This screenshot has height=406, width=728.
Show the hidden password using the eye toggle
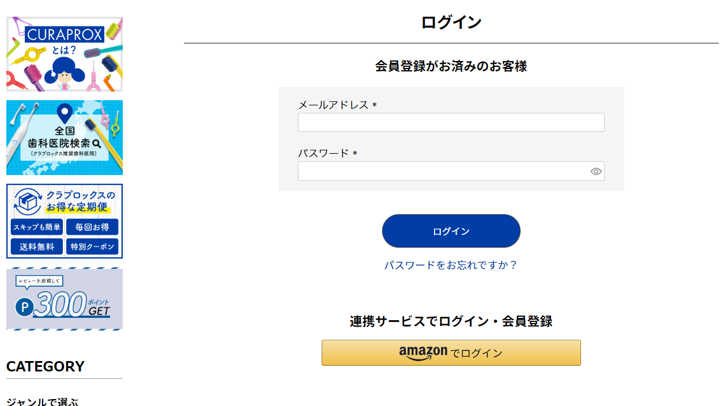596,171
